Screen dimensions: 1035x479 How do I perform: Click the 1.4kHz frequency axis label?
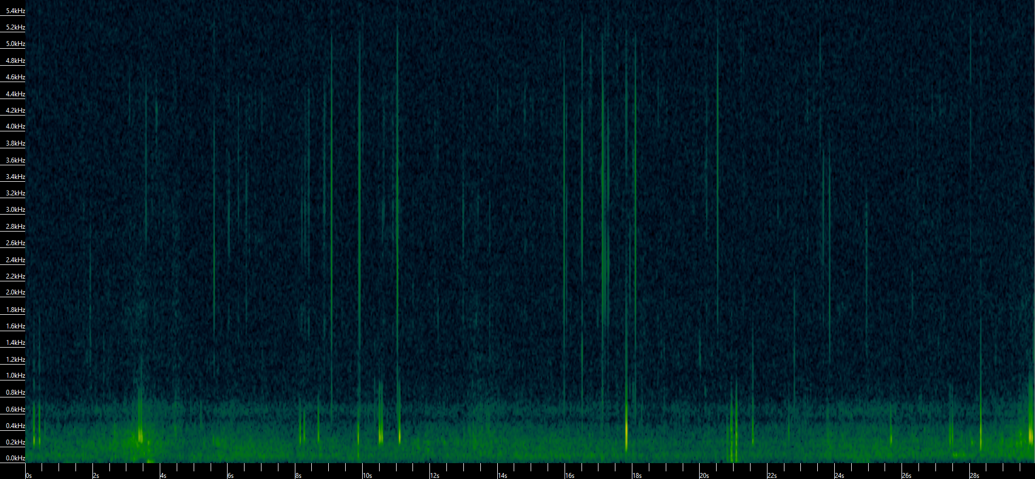(x=15, y=343)
